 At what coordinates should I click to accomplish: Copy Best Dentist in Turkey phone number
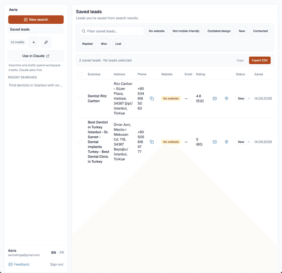pos(152,142)
